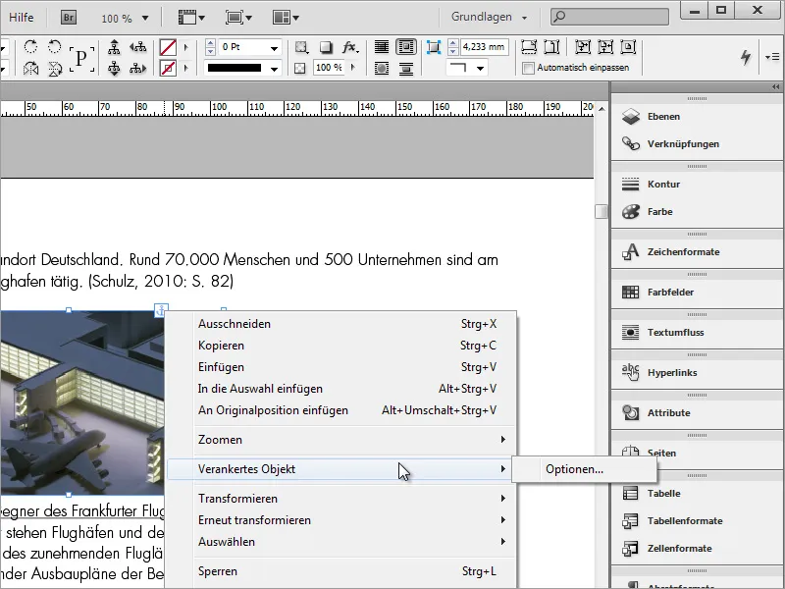785x589 pixels.
Task: Click the anchored airport image
Action: click(x=82, y=402)
